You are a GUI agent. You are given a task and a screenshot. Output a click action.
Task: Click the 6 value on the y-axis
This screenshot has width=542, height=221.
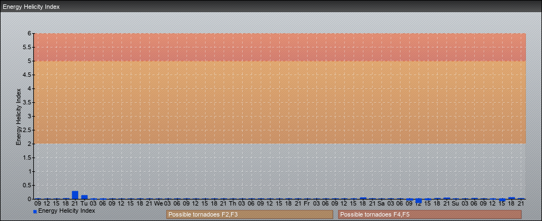[30, 34]
